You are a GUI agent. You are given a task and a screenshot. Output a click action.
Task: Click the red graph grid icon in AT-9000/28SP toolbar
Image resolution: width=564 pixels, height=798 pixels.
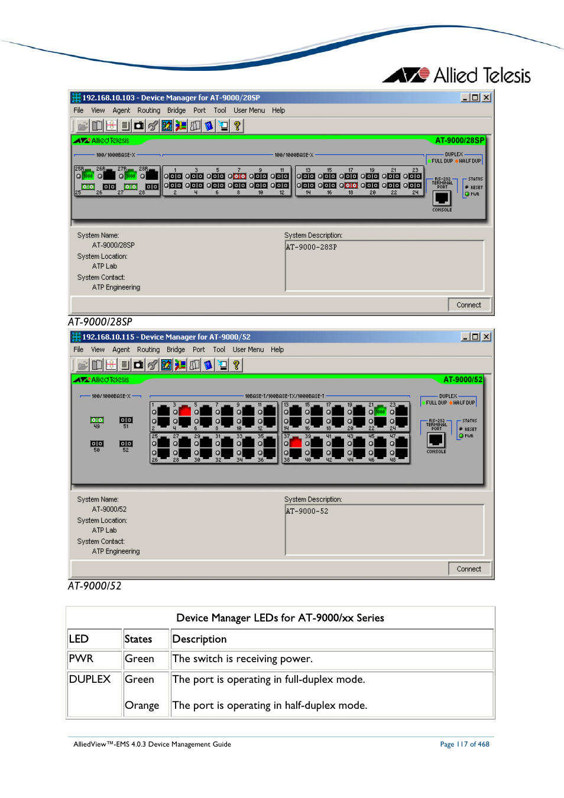(x=111, y=126)
